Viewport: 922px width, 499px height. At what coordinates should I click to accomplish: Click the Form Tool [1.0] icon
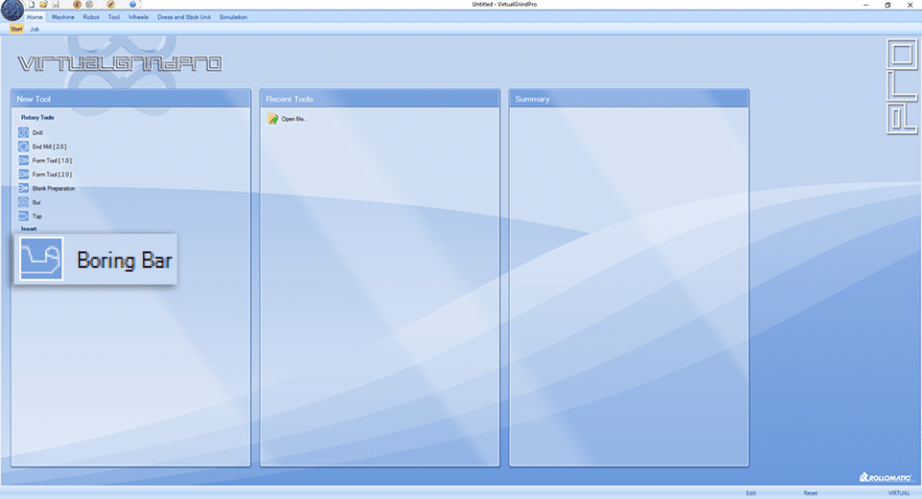[x=23, y=160]
